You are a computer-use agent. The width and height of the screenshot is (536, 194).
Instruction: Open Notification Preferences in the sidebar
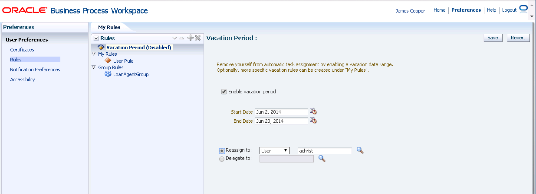pos(35,70)
